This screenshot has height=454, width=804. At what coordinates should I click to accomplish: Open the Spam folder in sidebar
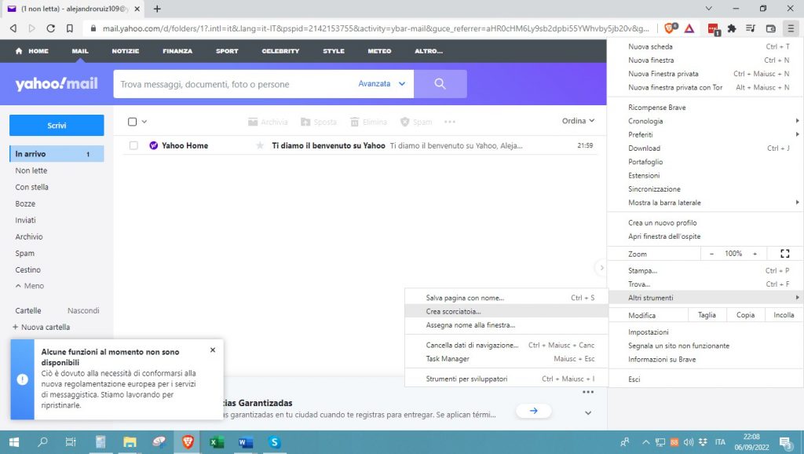pos(25,254)
